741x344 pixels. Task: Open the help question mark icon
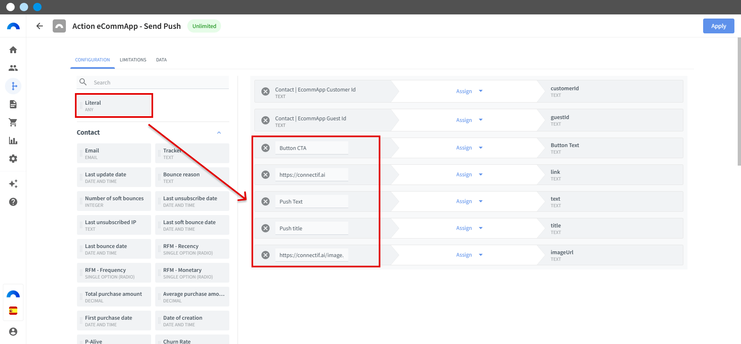click(13, 202)
